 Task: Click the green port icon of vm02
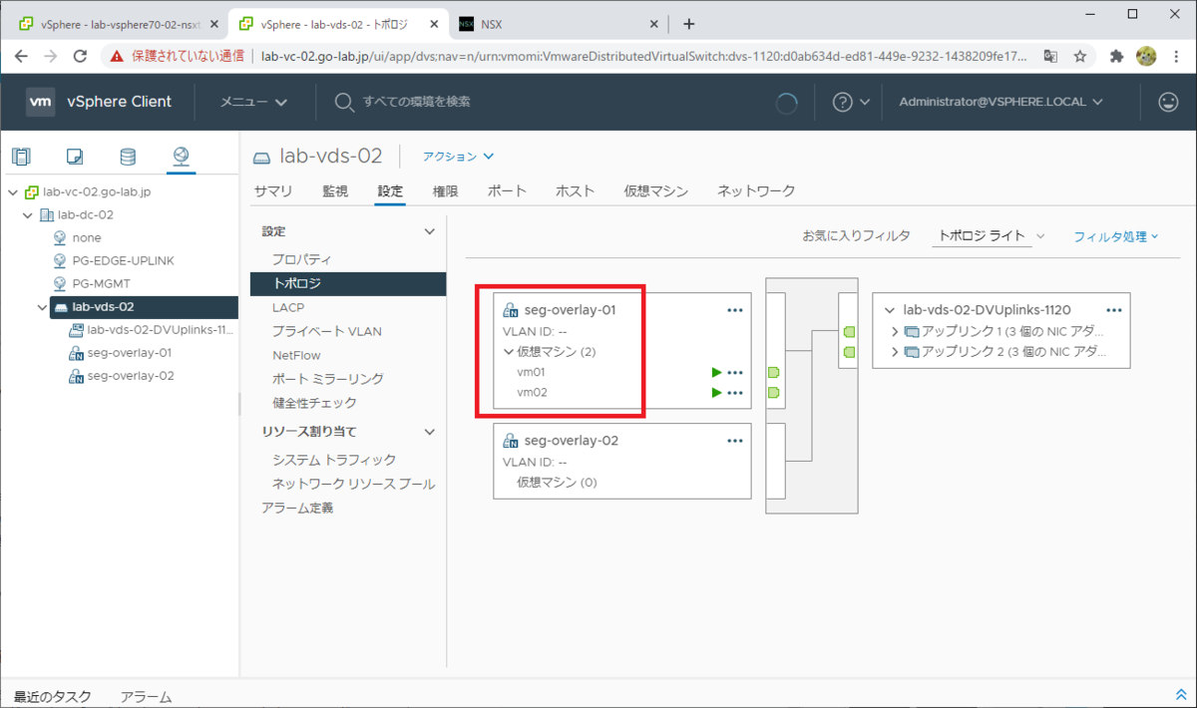tap(773, 393)
